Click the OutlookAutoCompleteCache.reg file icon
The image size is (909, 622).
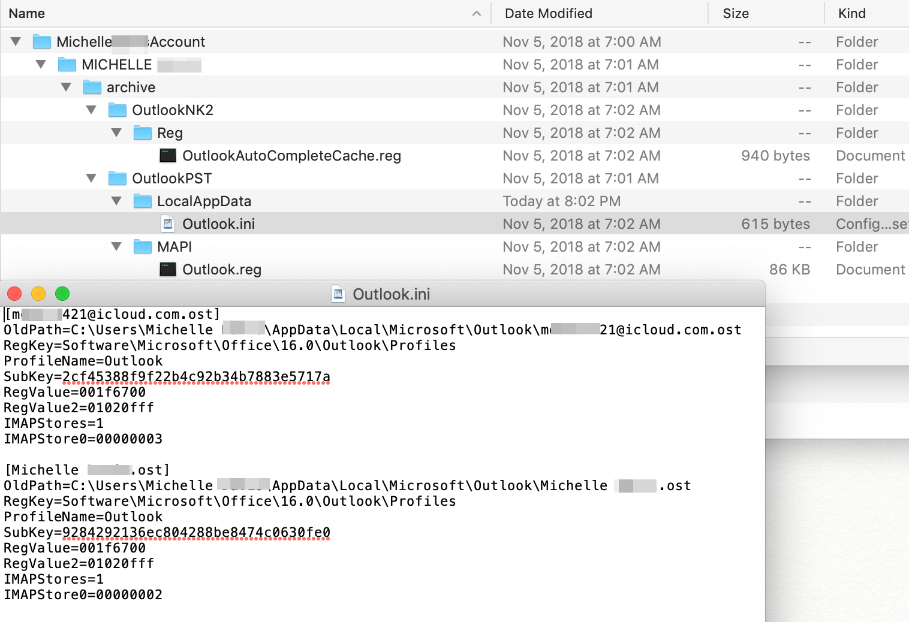coord(168,156)
